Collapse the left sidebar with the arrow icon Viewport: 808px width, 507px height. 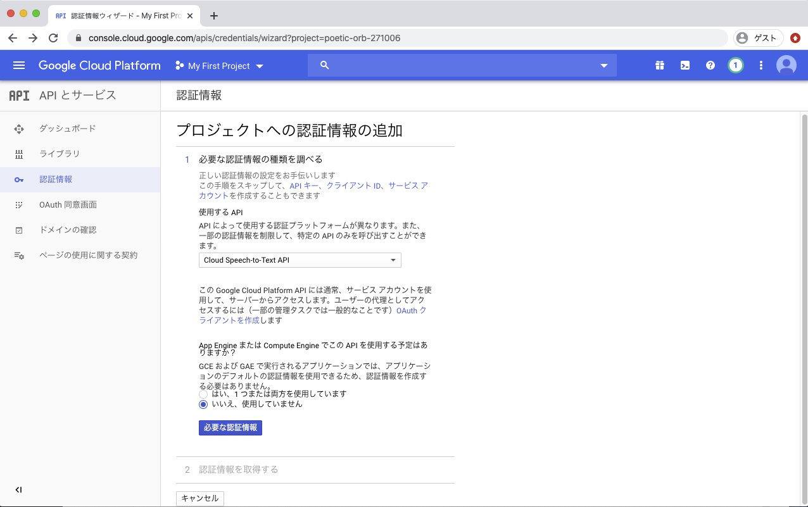18,489
